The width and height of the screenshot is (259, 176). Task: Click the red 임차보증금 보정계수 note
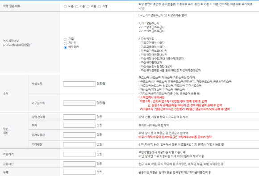(x=175, y=137)
